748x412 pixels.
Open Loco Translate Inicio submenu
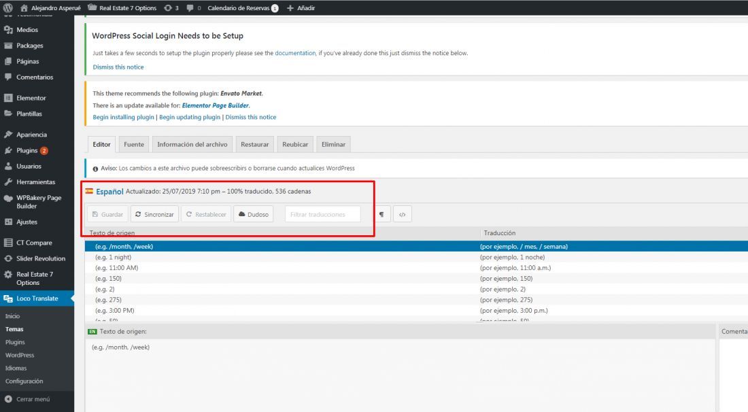point(12,316)
